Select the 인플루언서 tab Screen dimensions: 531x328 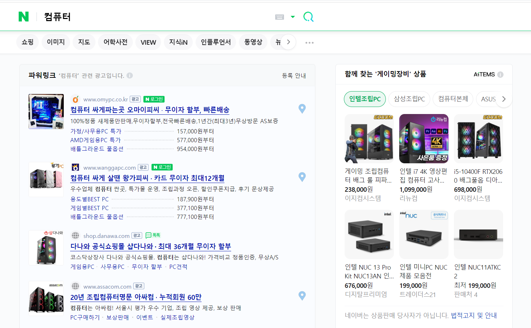tap(216, 42)
